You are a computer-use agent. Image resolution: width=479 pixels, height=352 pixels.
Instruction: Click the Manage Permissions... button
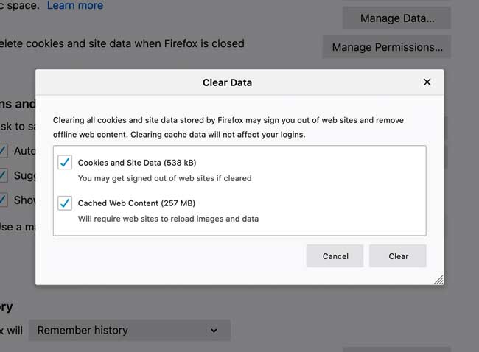(387, 47)
